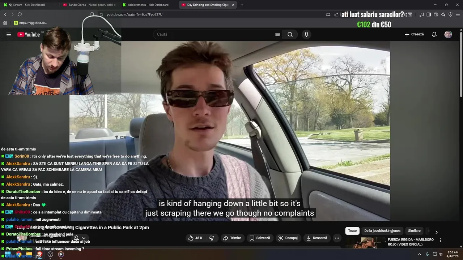
Task: Open the network display tray icon
Action: pyautogui.click(x=434, y=254)
